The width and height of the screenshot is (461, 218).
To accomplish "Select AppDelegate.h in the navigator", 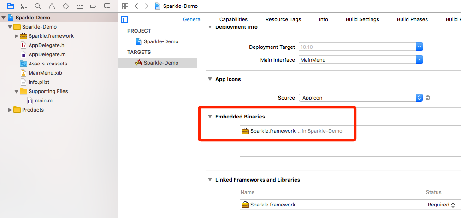I will (47, 45).
